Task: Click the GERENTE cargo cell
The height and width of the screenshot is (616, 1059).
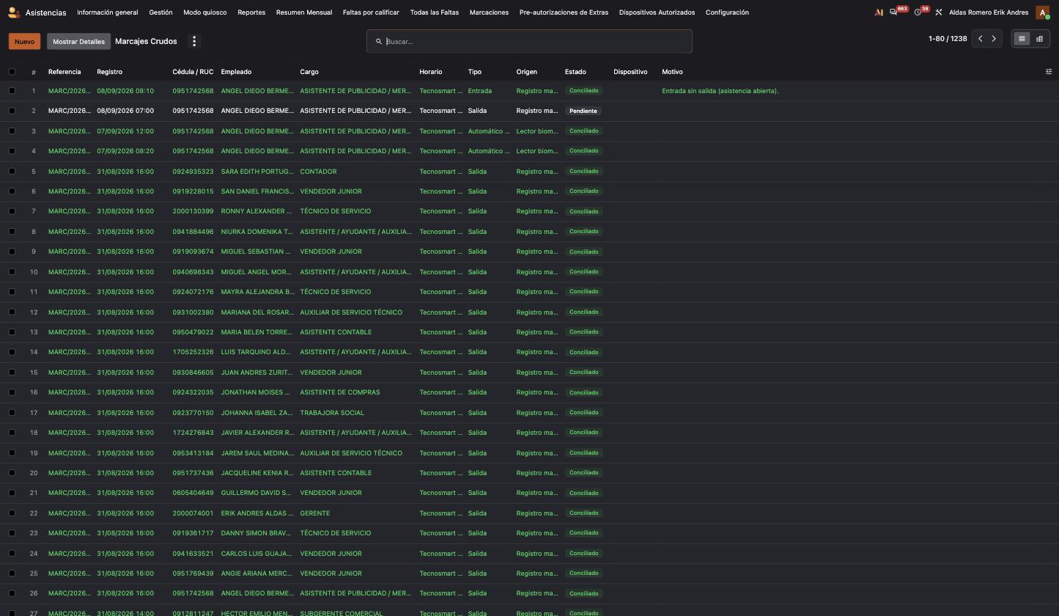Action: tap(315, 513)
